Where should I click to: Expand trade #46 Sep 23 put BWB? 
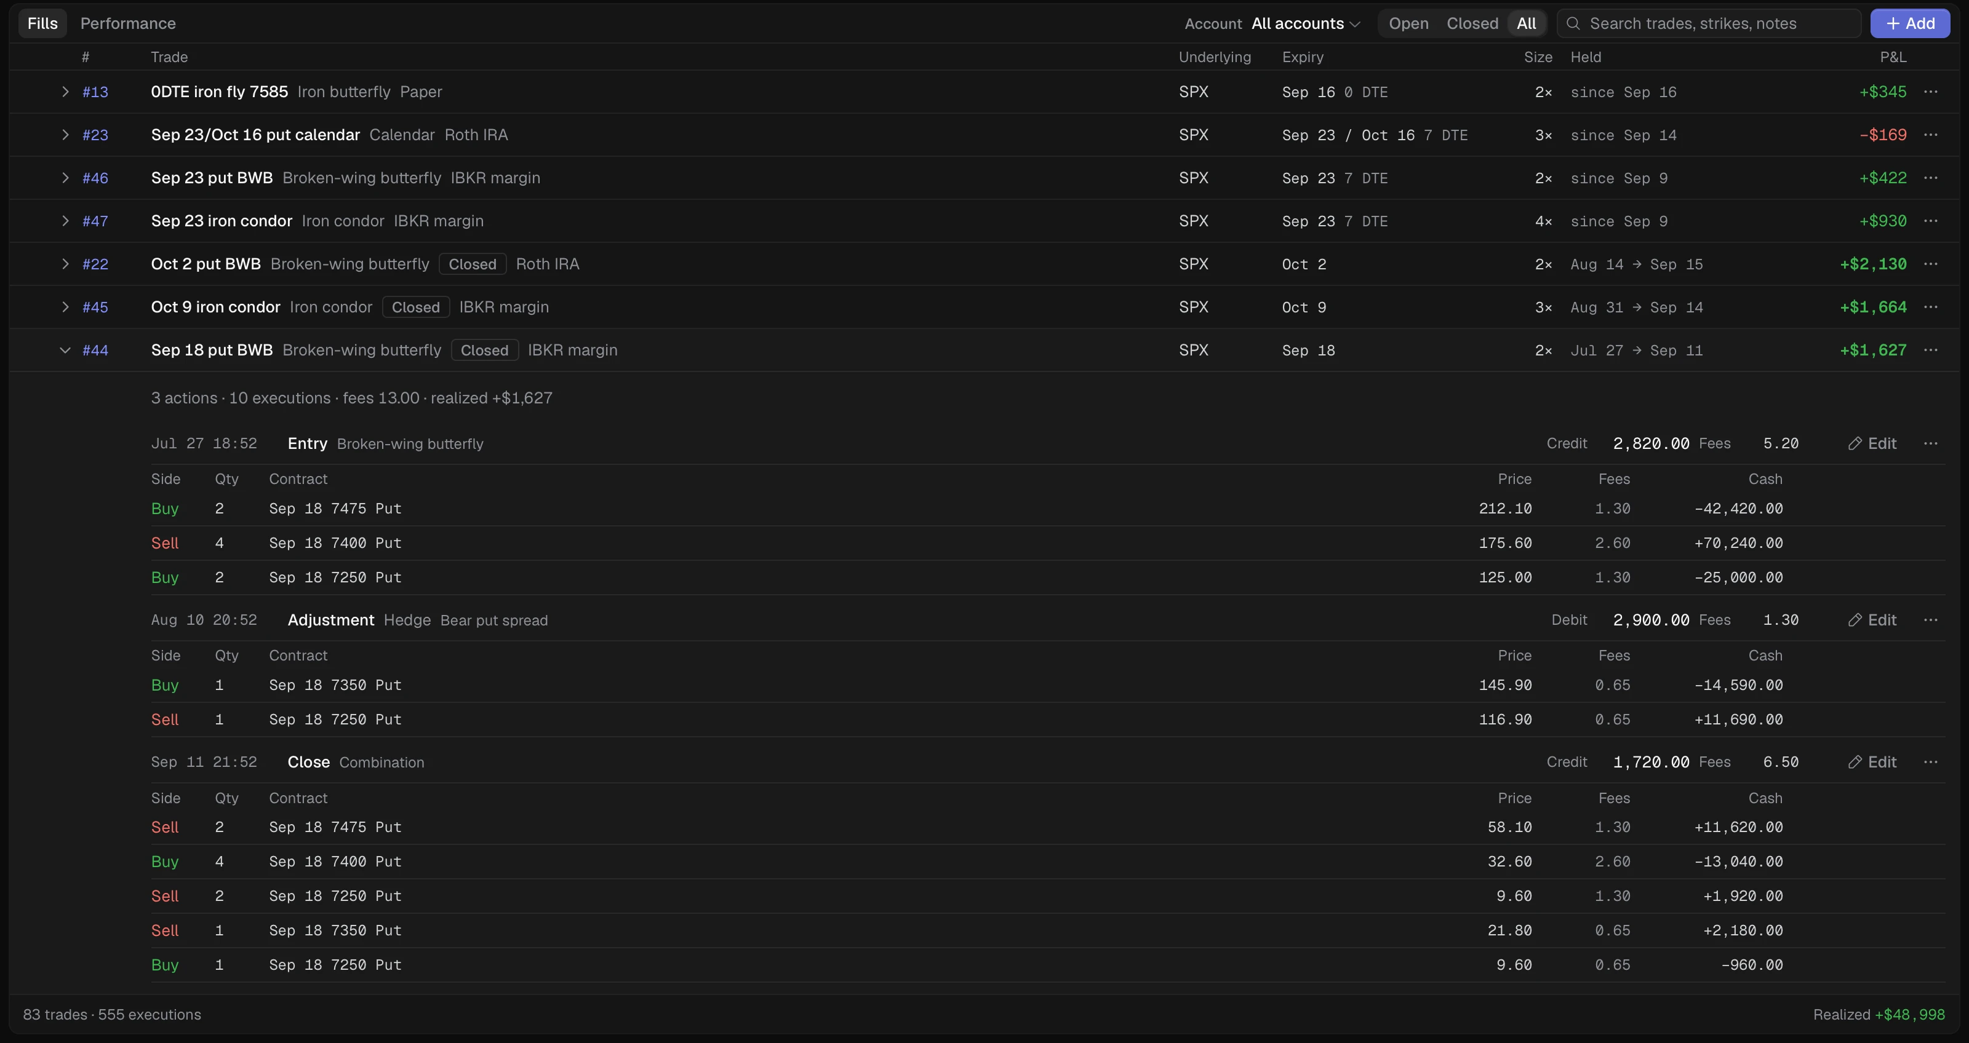click(65, 177)
